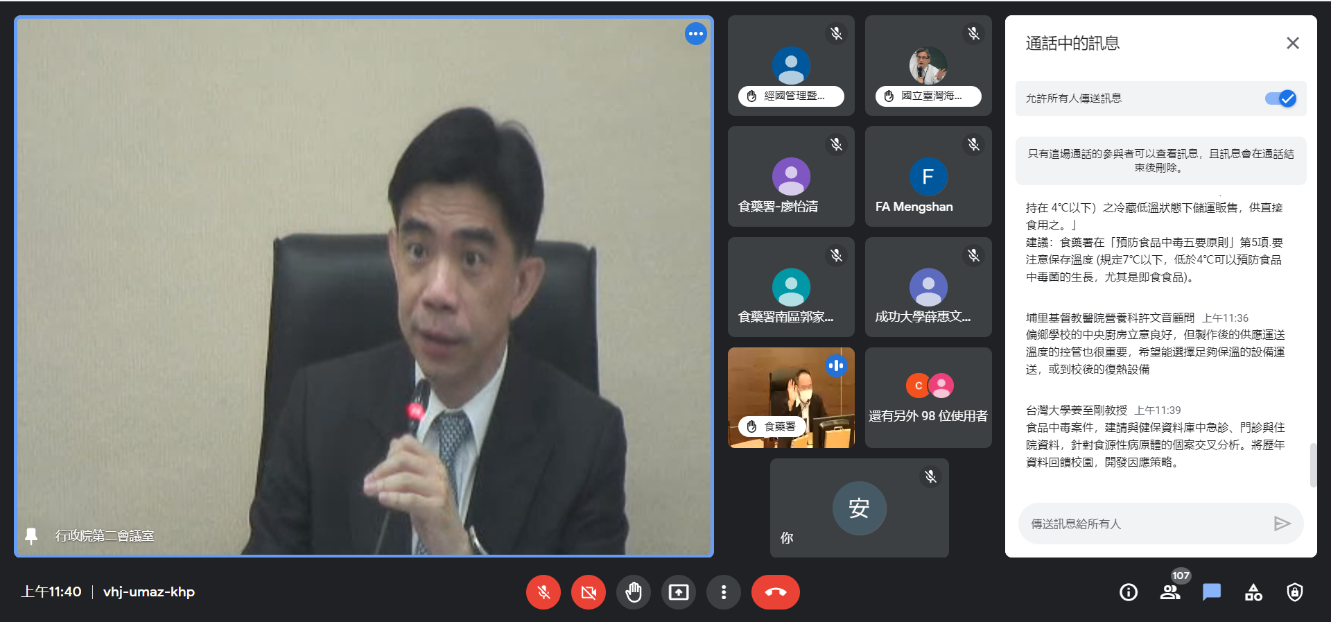Image resolution: width=1331 pixels, height=622 pixels.
Task: Unpin the 行政院第二會議室 video
Action: 31,536
